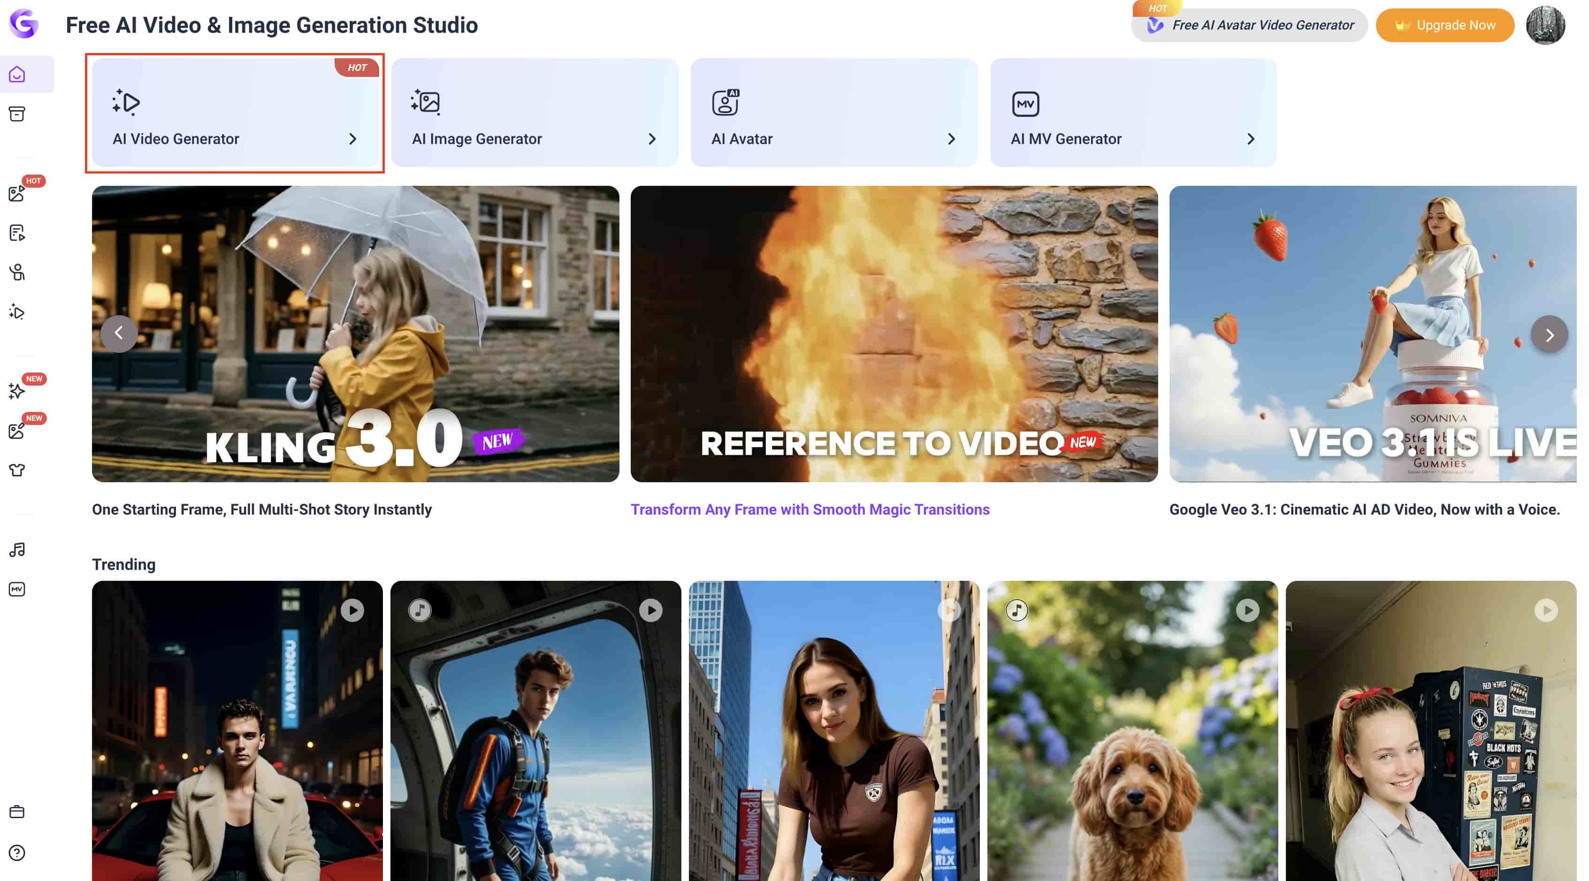The image size is (1589, 881).
Task: Play the golden doodle dog trending video
Action: click(1248, 610)
